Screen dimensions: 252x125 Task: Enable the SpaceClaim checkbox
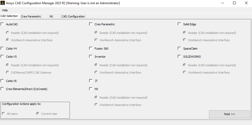coord(179,49)
